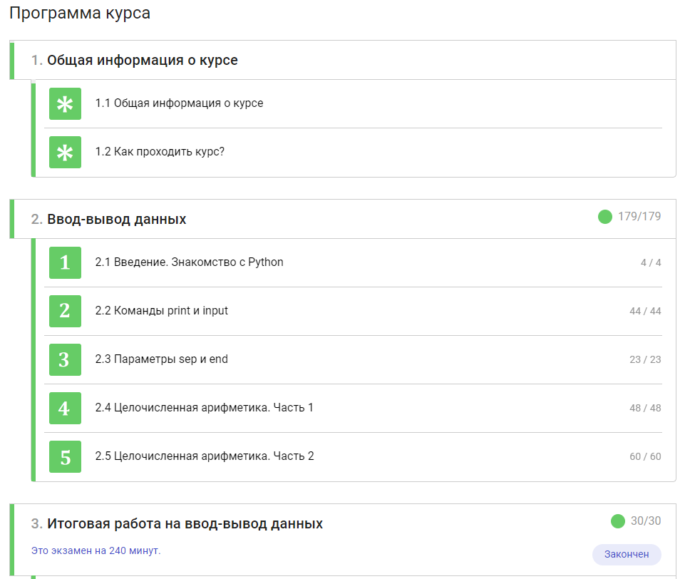Click the green number 3 lesson icon
This screenshot has height=579, width=690.
[x=65, y=359]
